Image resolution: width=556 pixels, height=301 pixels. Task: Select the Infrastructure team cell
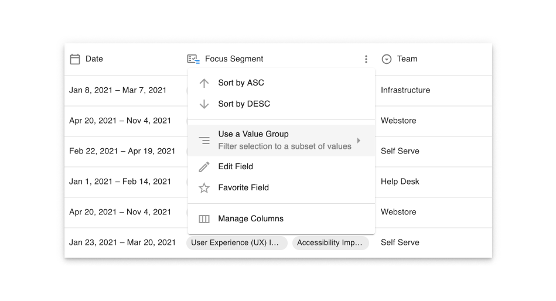[x=405, y=90]
